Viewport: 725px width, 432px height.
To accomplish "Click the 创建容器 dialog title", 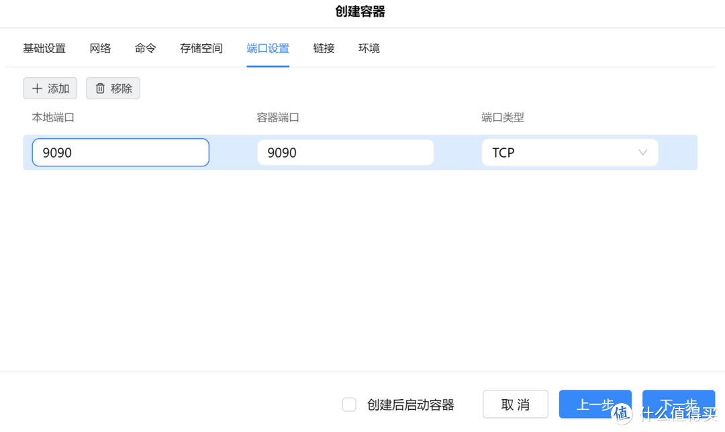I will click(x=360, y=11).
